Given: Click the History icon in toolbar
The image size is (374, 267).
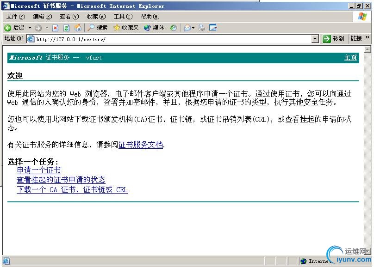Looking at the screenshot, I should click(173, 28).
